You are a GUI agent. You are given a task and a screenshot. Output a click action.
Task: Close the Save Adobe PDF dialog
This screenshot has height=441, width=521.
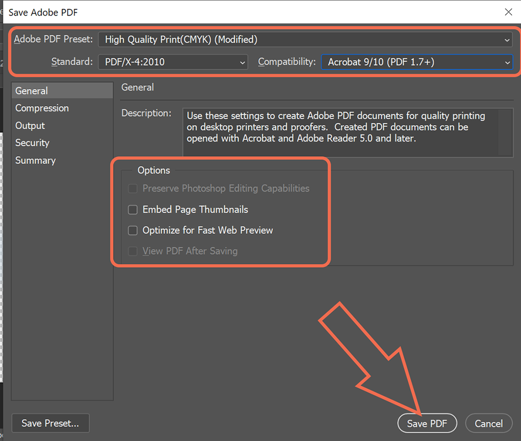(508, 13)
